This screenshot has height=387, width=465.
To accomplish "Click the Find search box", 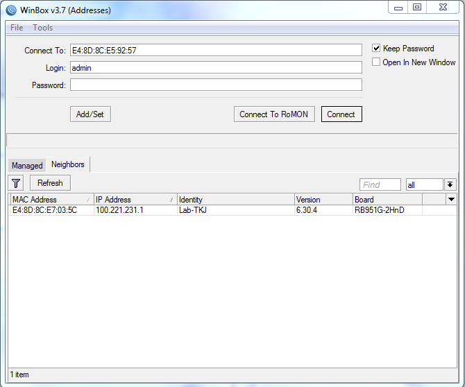I will click(380, 185).
